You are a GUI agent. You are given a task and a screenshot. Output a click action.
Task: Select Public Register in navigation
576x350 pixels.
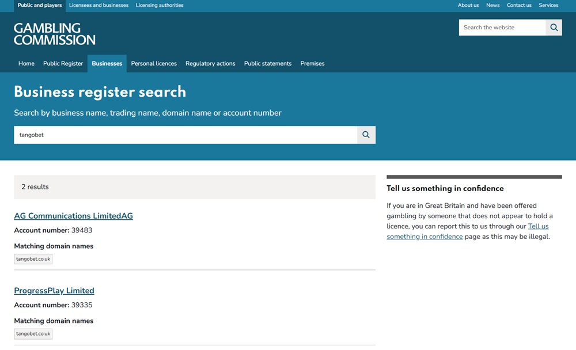point(63,63)
